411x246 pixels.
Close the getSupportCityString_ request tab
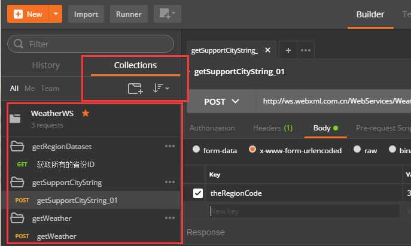pos(267,50)
